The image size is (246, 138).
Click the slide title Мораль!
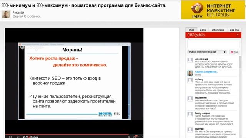(x=72, y=50)
